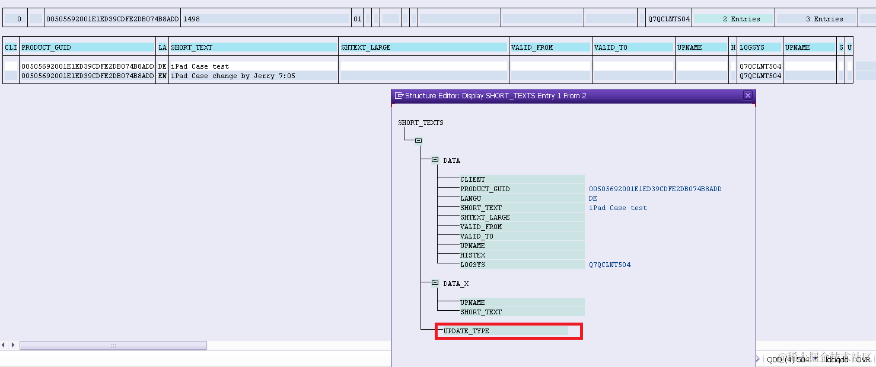The height and width of the screenshot is (367, 876).
Task: Click the Structure Editor title text
Action: pos(496,95)
